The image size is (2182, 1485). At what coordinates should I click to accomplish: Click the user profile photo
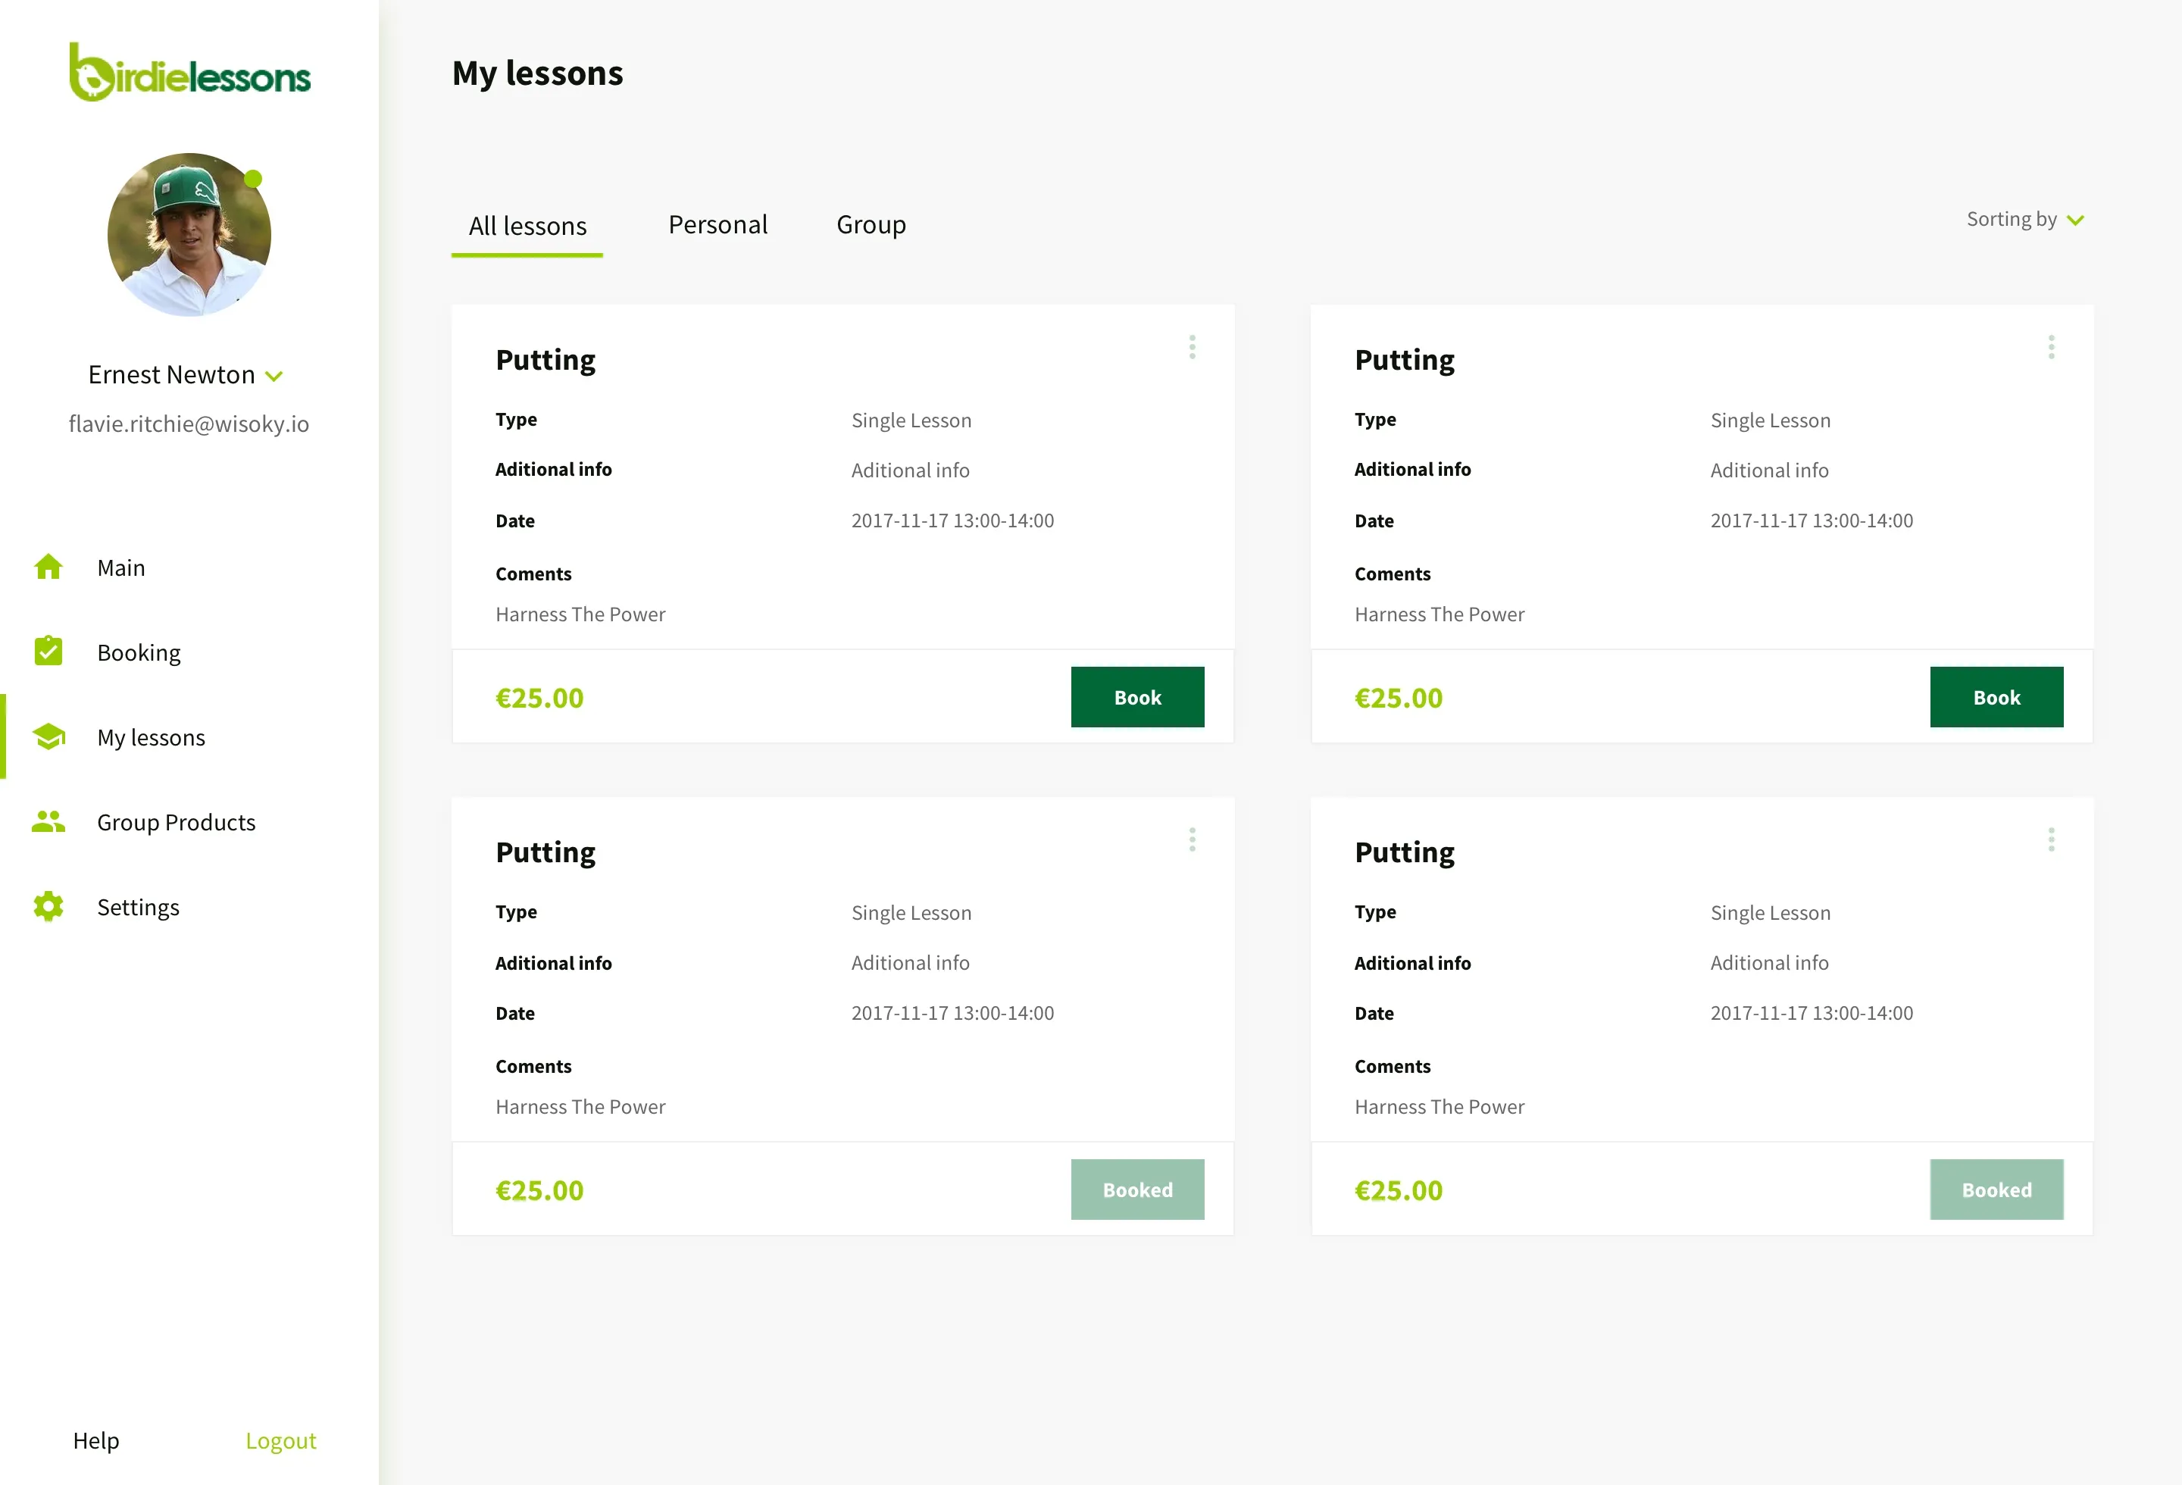[x=189, y=235]
